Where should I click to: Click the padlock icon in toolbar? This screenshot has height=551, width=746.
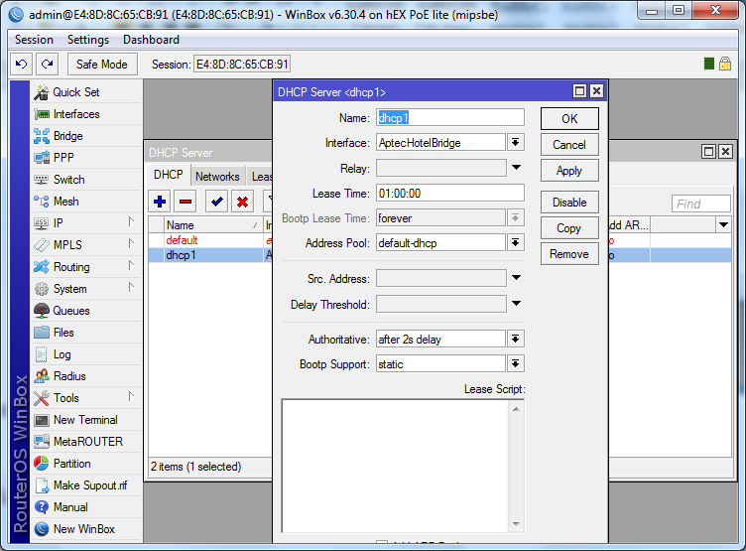(x=725, y=64)
